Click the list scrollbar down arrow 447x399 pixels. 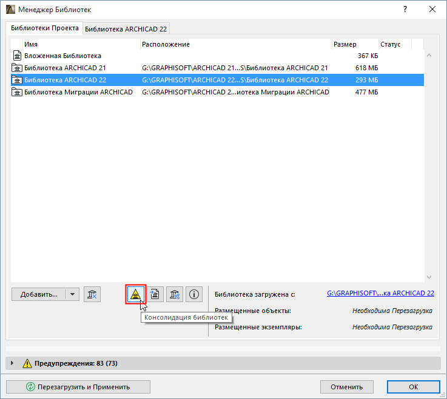pos(429,277)
